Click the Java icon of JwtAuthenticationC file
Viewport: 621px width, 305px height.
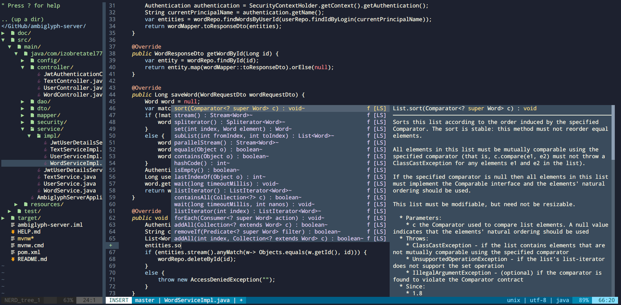[x=39, y=74]
